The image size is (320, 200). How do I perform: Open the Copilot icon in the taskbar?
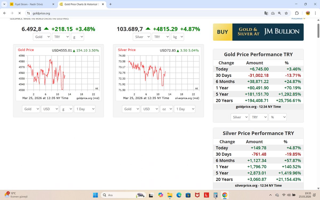[x=161, y=195]
